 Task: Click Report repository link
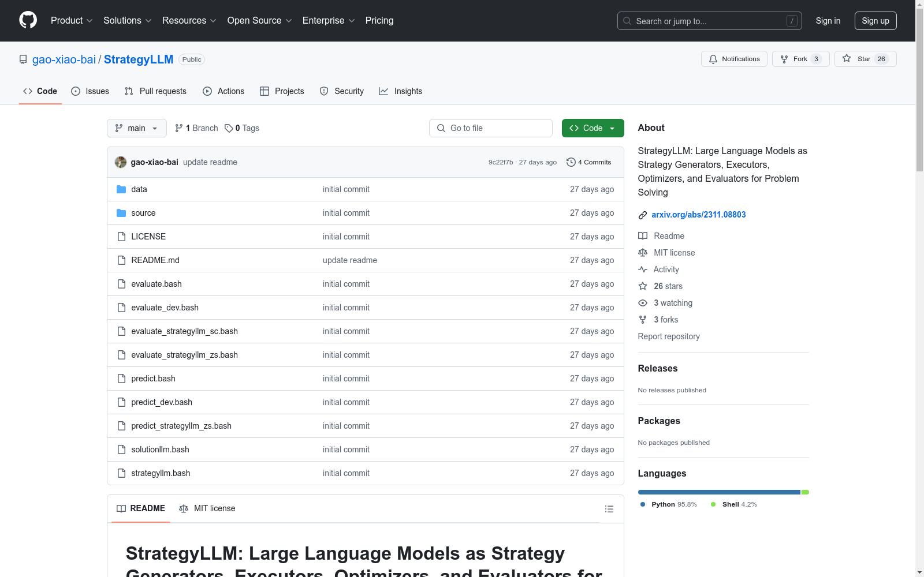pyautogui.click(x=669, y=336)
